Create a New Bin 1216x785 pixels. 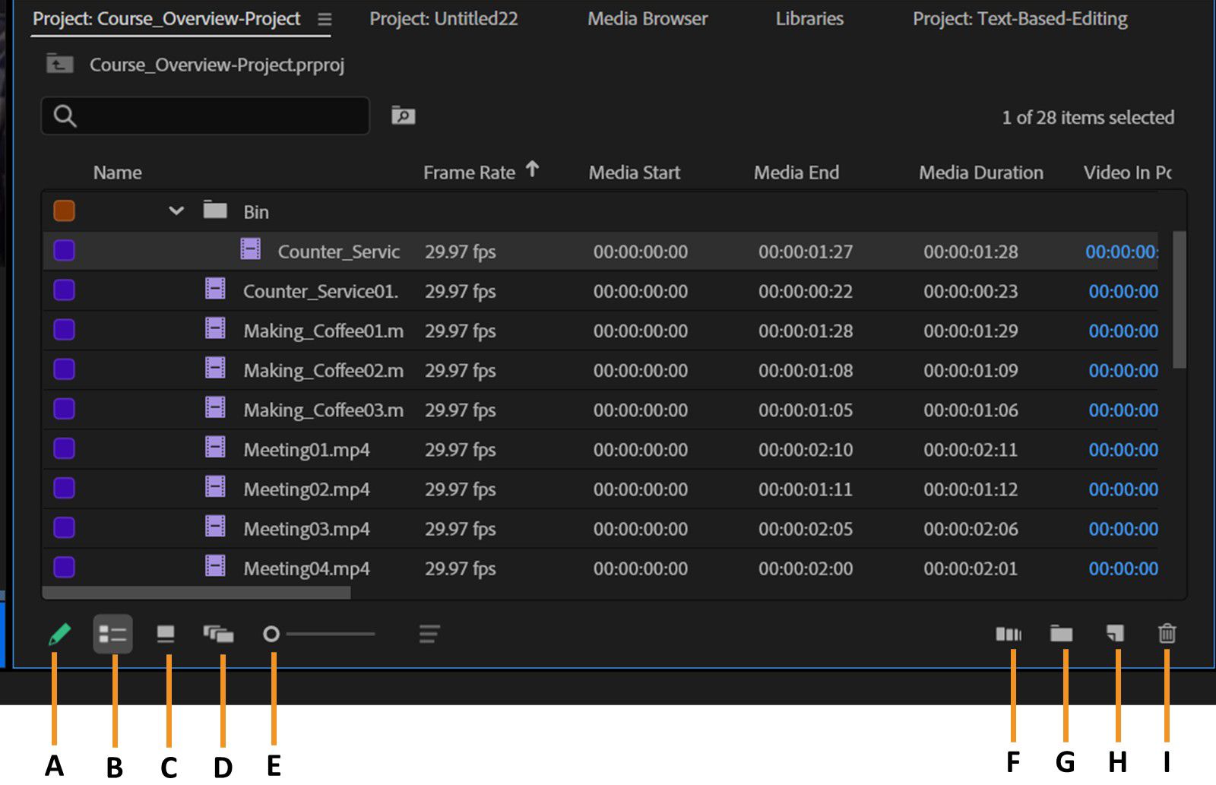(1062, 635)
